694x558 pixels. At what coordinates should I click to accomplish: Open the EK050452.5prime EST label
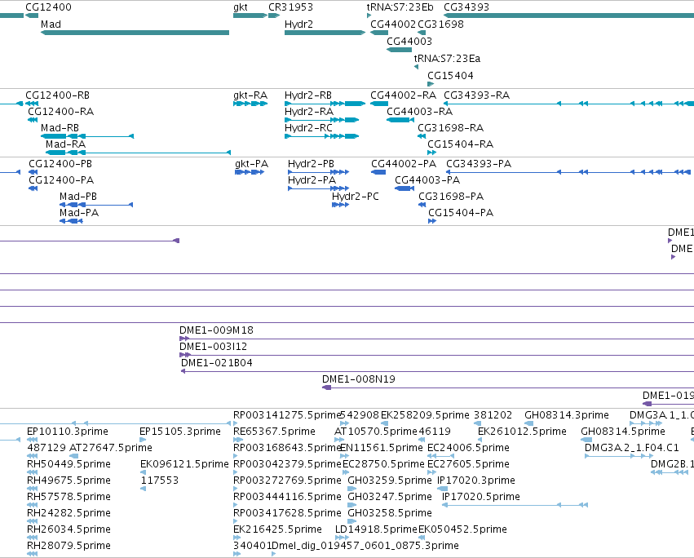(x=462, y=530)
